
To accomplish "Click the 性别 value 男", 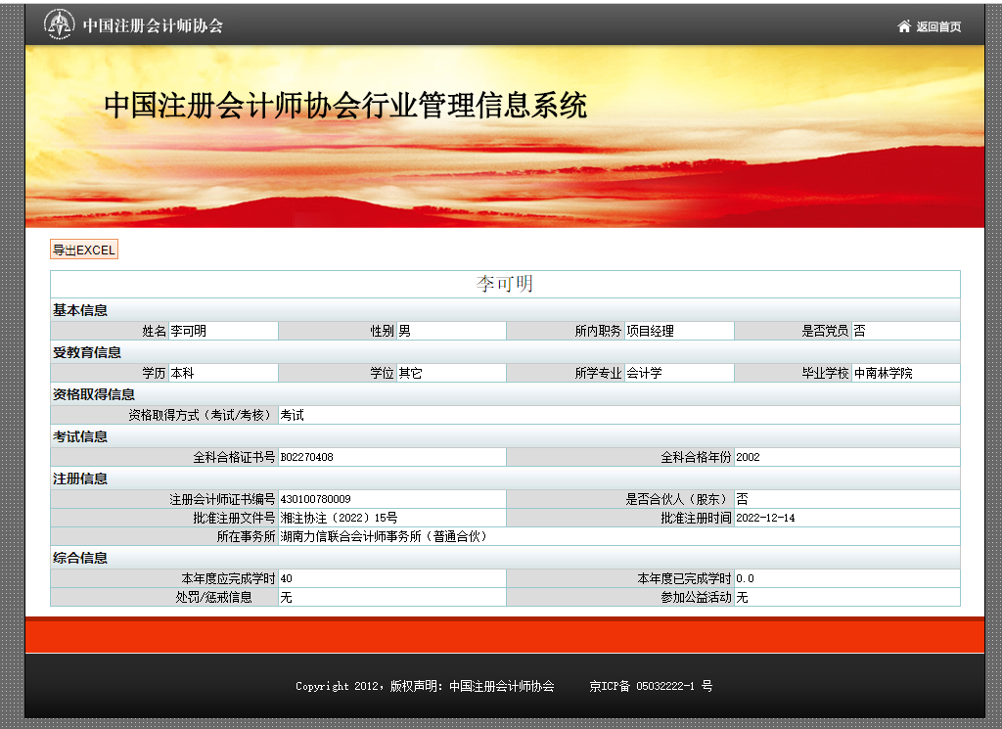I will [x=404, y=331].
